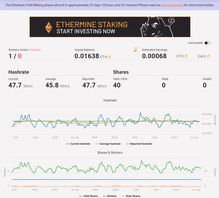Click the payout icon beside Unpaid Balance
Image resolution: width=219 pixels, height=198 pixels.
[x=136, y=49]
